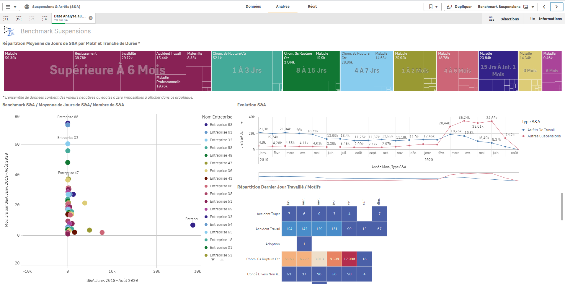Select the 17 990 heatmap cell
This screenshot has width=565, height=286.
tap(349, 259)
